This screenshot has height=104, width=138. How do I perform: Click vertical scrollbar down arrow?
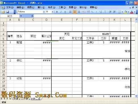(x=136, y=96)
